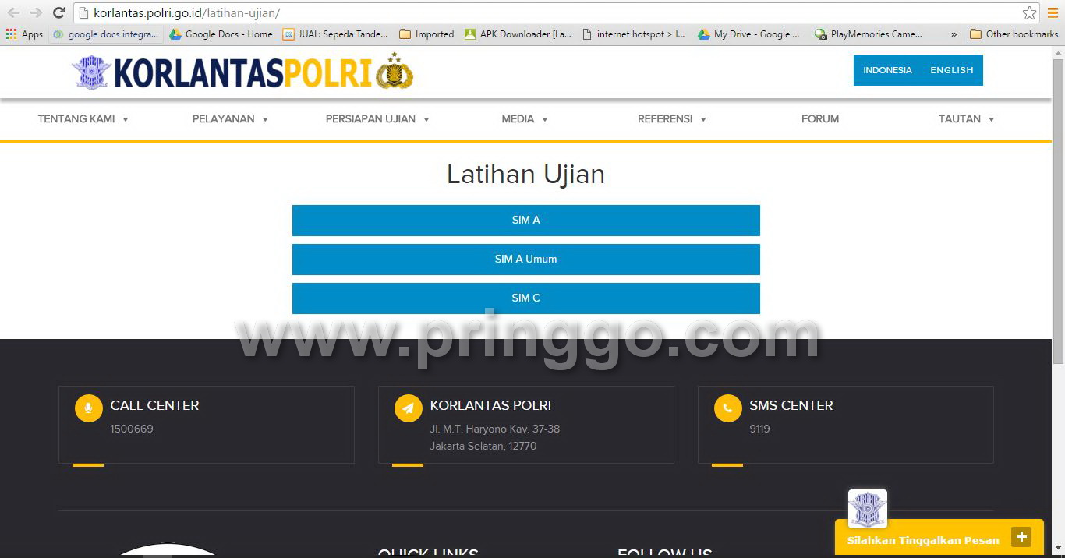The image size is (1065, 558).
Task: Expand the TAUTAN dropdown arrow
Action: tap(992, 119)
